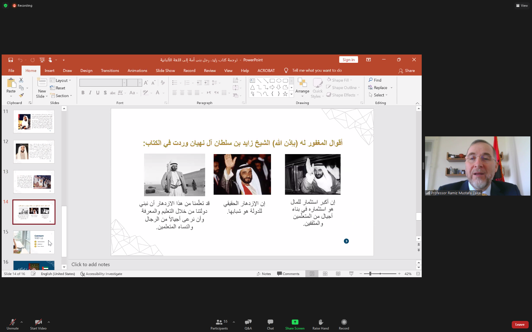532x332 pixels.
Task: Open Reading View from status bar
Action: (x=338, y=274)
